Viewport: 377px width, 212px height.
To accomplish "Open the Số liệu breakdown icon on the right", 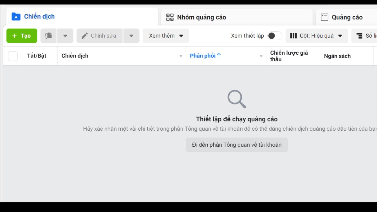I will (x=360, y=35).
